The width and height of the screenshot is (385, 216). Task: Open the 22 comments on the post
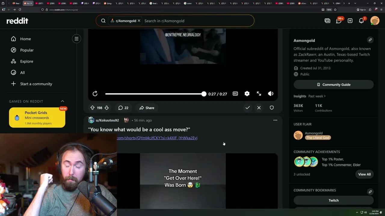123,108
